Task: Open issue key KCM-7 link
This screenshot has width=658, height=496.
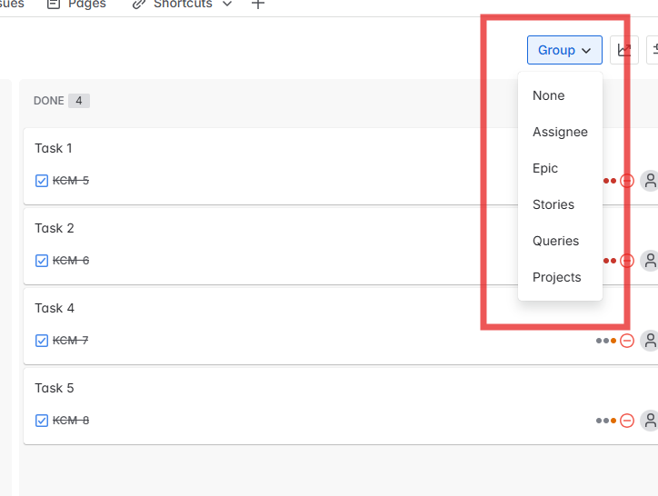Action: click(70, 341)
